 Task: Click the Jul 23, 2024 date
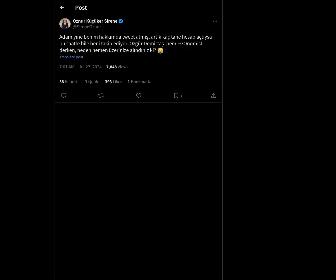click(90, 67)
